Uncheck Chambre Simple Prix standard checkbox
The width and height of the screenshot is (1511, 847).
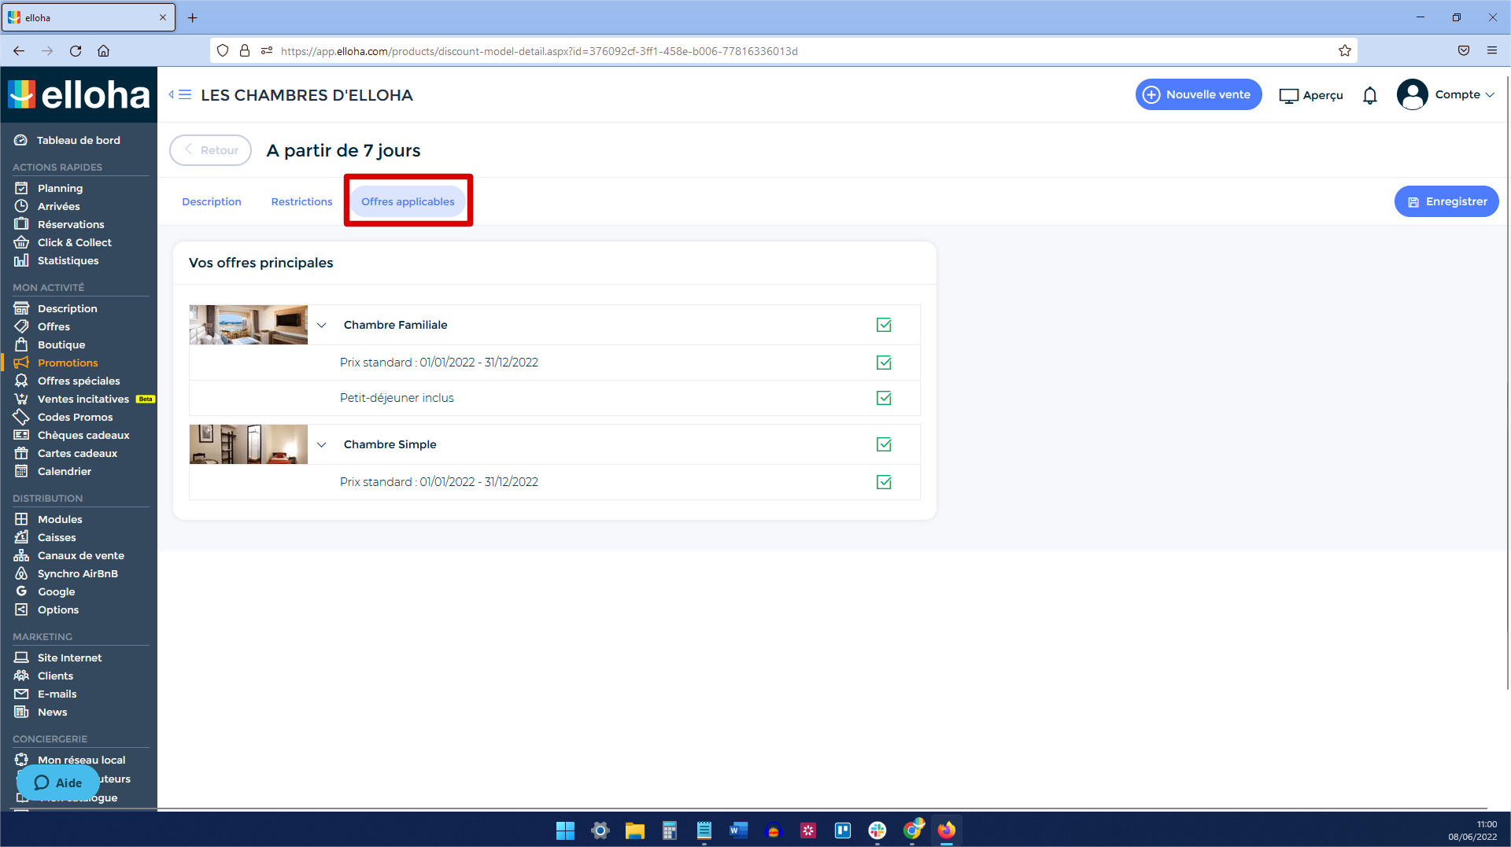[884, 482]
